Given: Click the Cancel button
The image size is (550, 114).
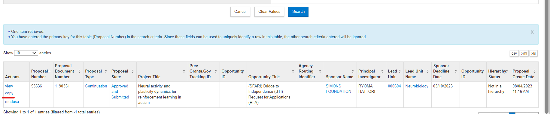Looking at the screenshot, I should [x=240, y=12].
